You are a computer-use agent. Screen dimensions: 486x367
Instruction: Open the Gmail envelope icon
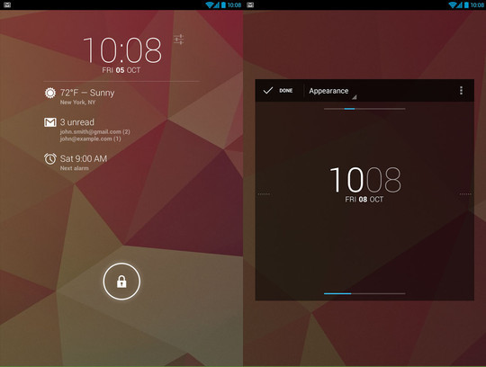coord(49,122)
